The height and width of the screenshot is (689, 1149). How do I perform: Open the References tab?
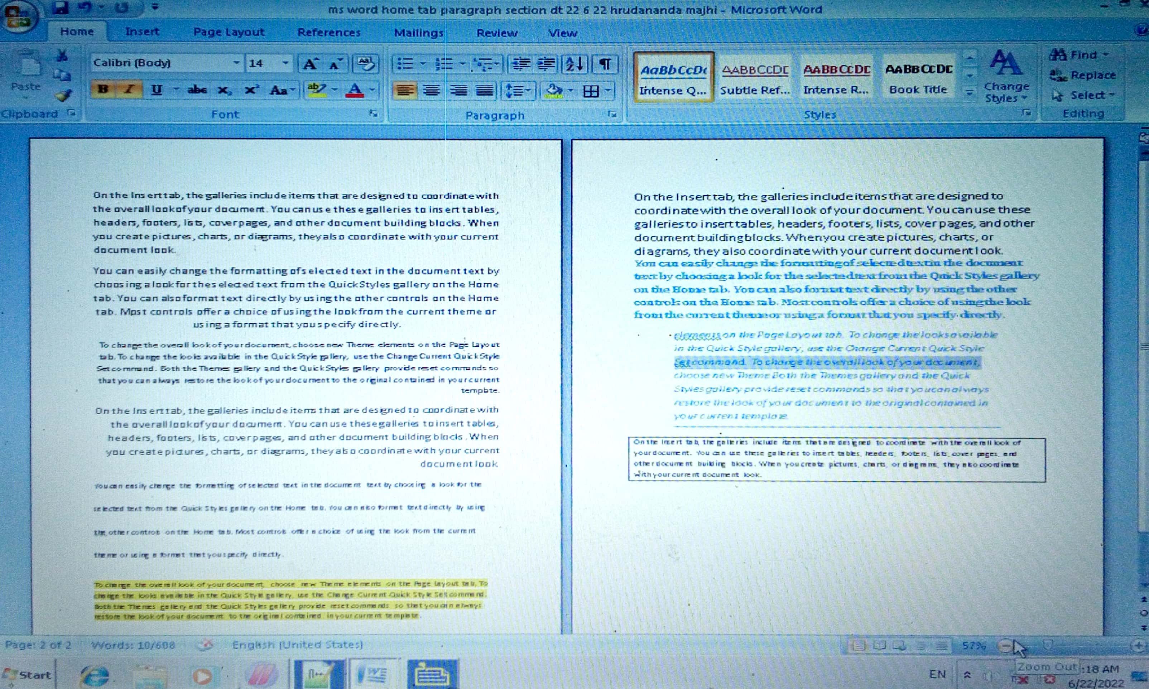click(x=329, y=33)
